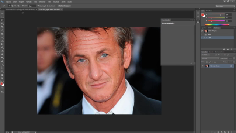Toggle lock transparent pixels icon
This screenshot has width=236, height=133.
[207, 62]
